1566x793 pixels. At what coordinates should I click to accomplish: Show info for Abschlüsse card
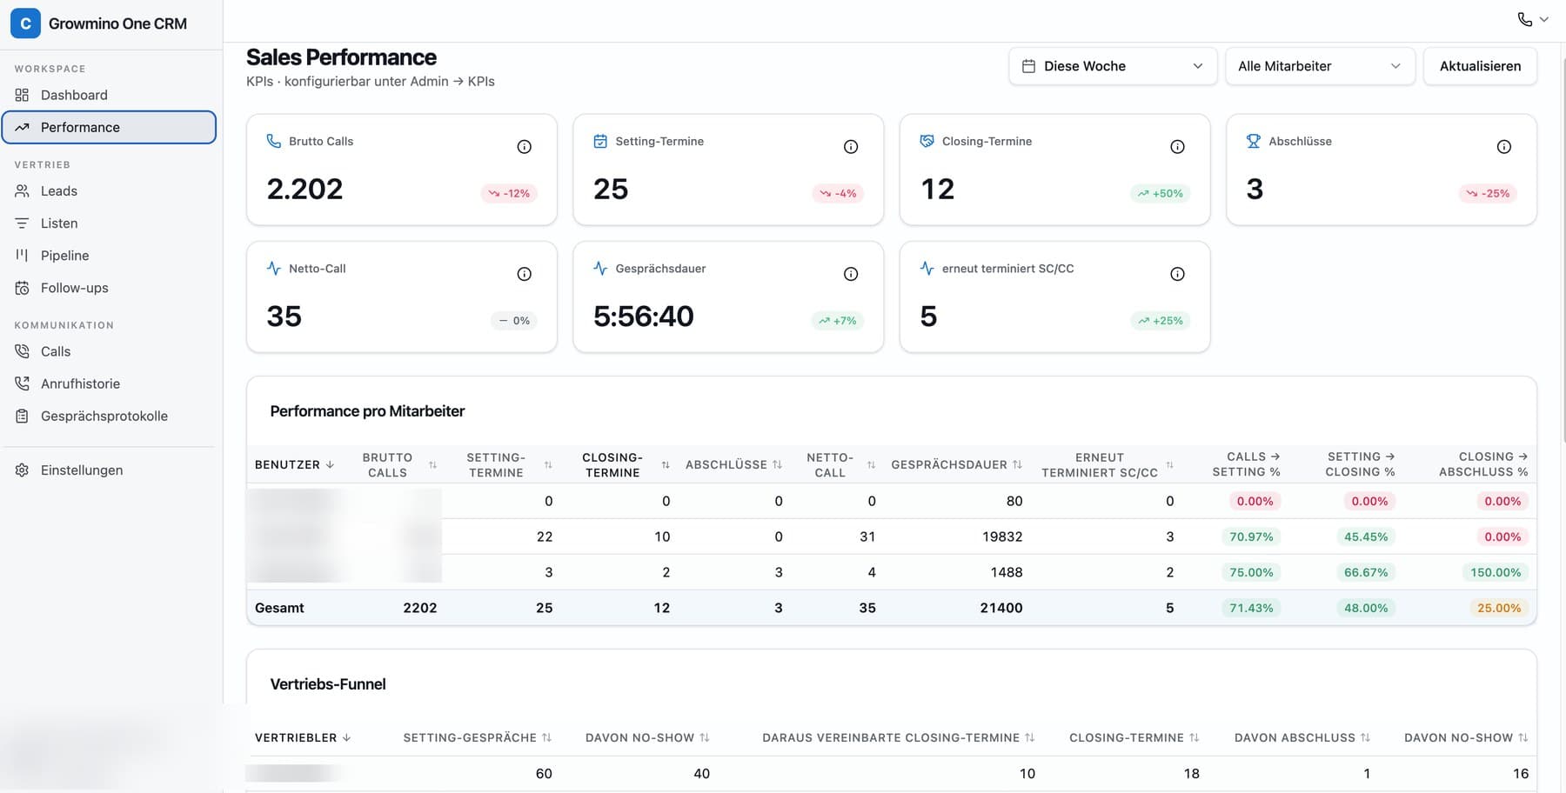1503,147
